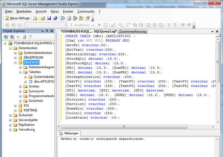Open the Ansicht menu

(x=41, y=12)
